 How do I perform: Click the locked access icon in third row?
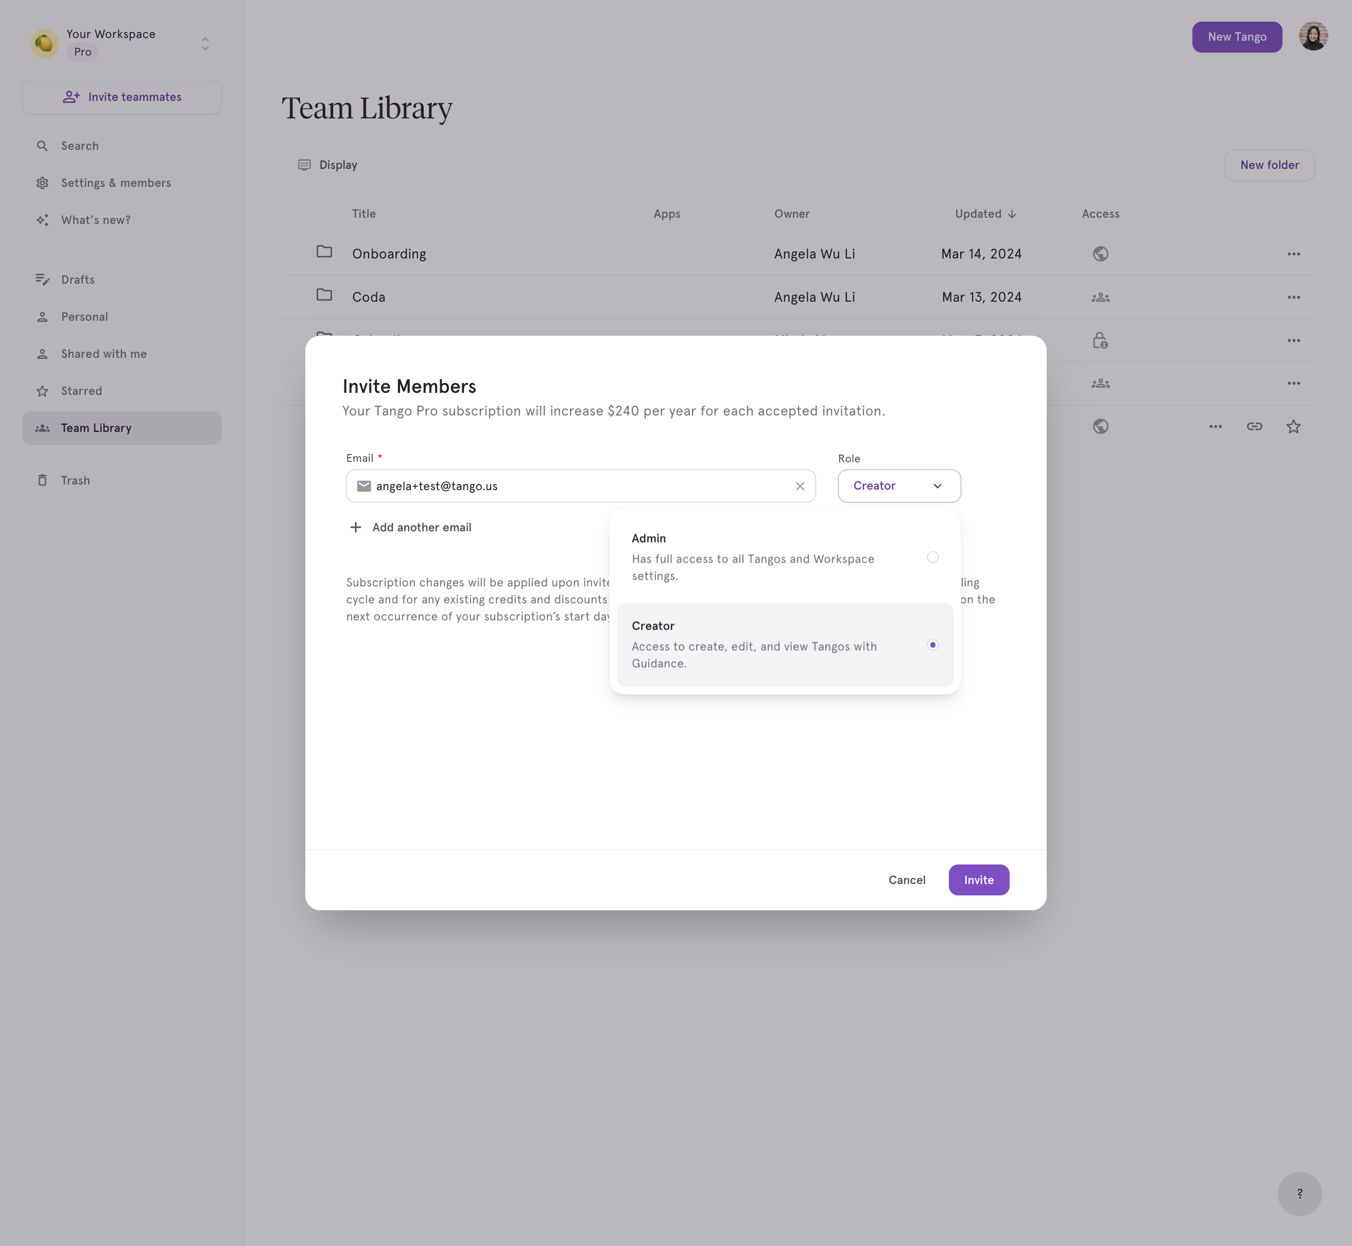[1100, 340]
